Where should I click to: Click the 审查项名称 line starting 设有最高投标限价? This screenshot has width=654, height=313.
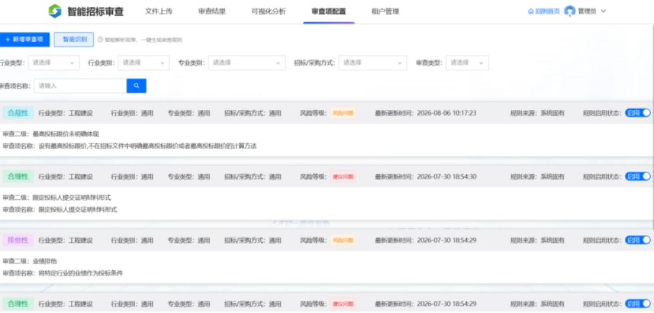click(x=129, y=146)
